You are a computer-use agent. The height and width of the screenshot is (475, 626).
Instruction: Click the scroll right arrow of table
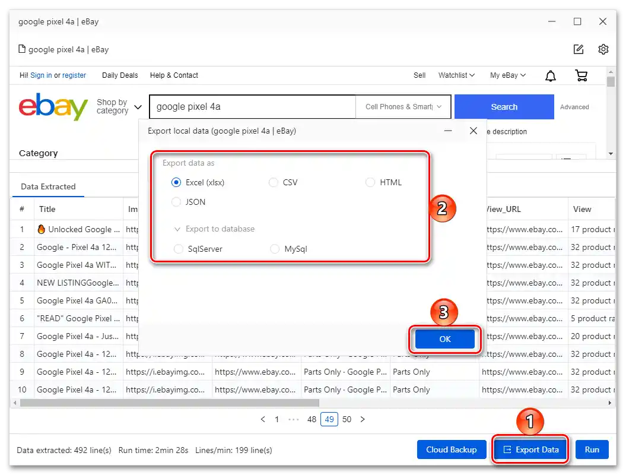(x=609, y=403)
